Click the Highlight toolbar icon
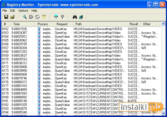 (63, 17)
